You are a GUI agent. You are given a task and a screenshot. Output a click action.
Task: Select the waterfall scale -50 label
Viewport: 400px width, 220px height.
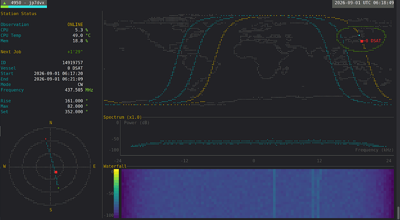(110, 193)
